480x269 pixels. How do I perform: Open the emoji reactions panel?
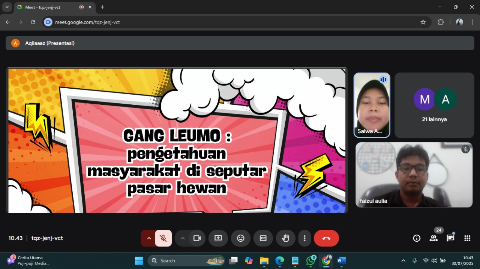pyautogui.click(x=241, y=238)
